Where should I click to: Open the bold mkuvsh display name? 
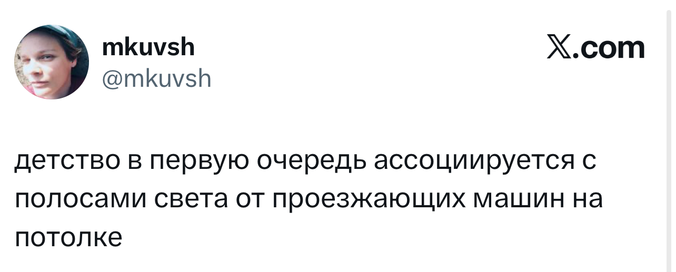point(149,48)
